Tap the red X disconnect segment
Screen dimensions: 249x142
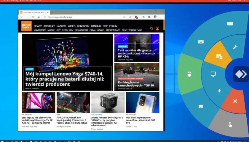pyautogui.click(x=235, y=101)
